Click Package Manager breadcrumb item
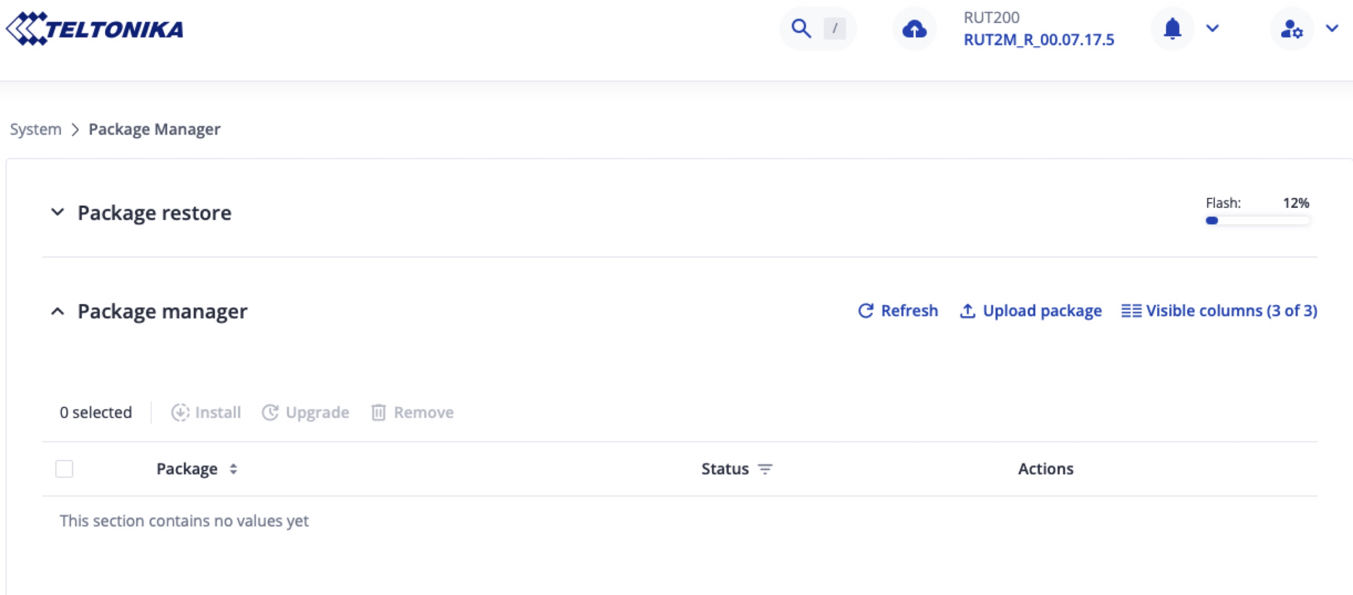Image resolution: width=1353 pixels, height=595 pixels. pos(154,129)
